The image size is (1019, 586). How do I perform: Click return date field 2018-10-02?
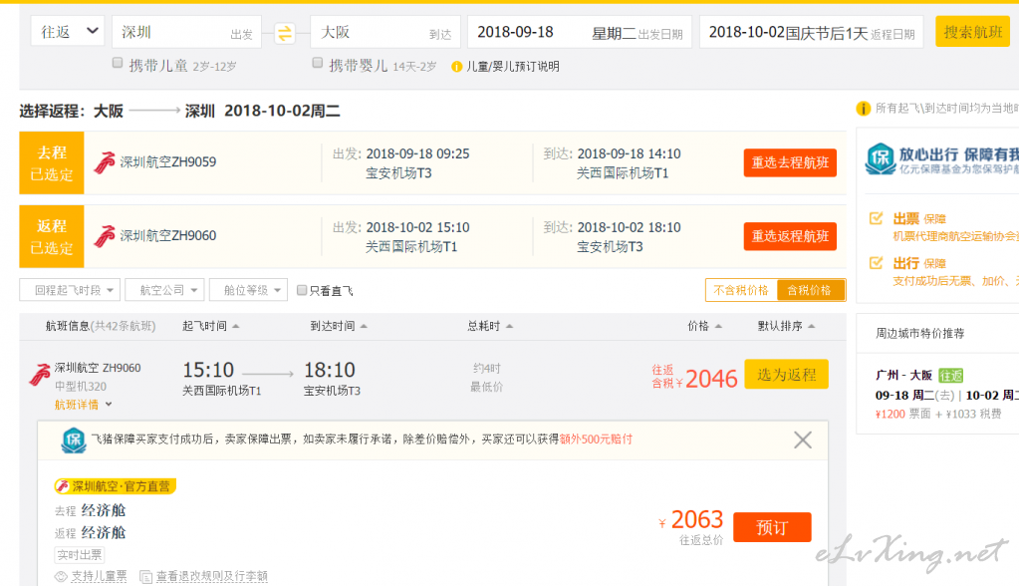coord(811,32)
